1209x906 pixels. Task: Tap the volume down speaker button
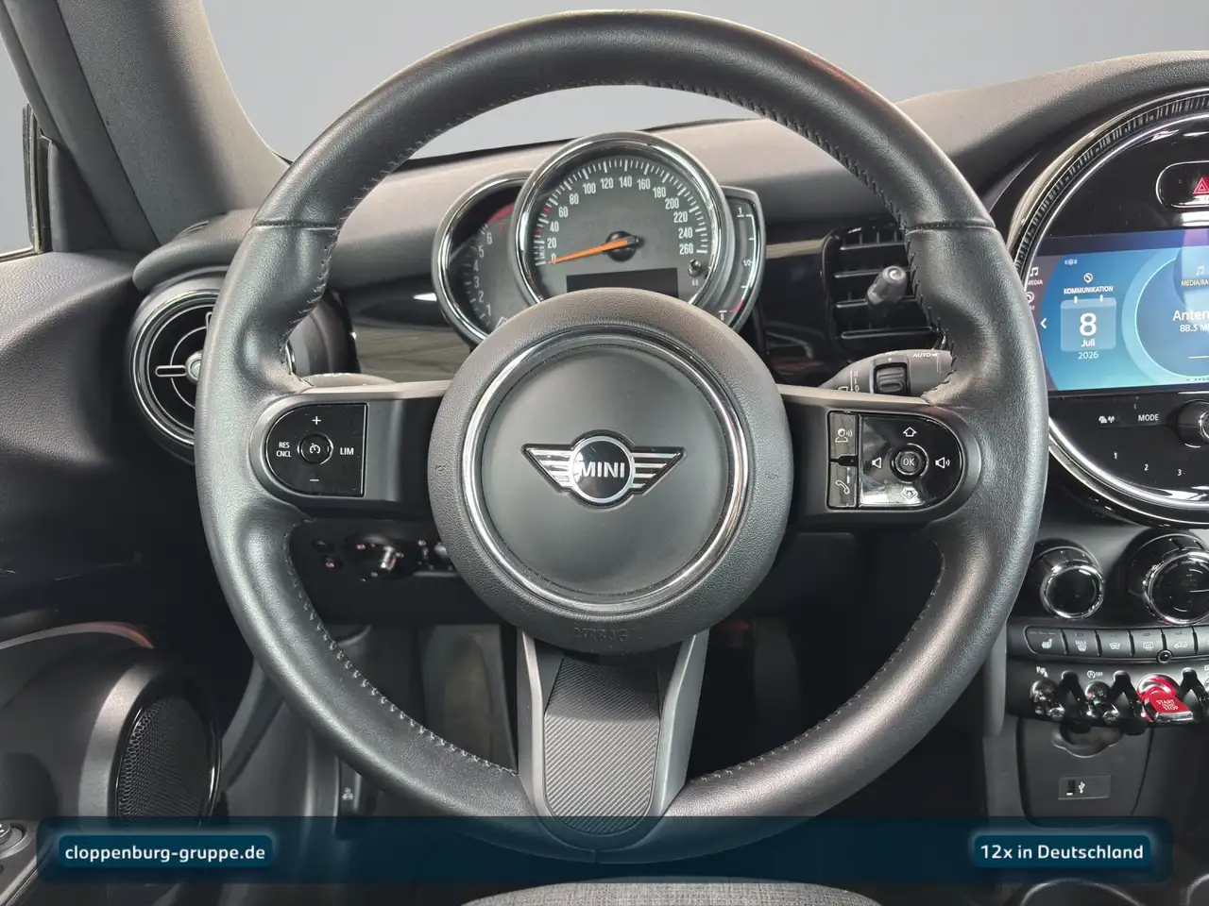(875, 462)
